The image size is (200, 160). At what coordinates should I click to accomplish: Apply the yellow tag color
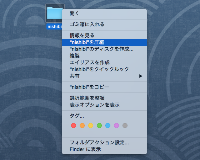(91, 126)
